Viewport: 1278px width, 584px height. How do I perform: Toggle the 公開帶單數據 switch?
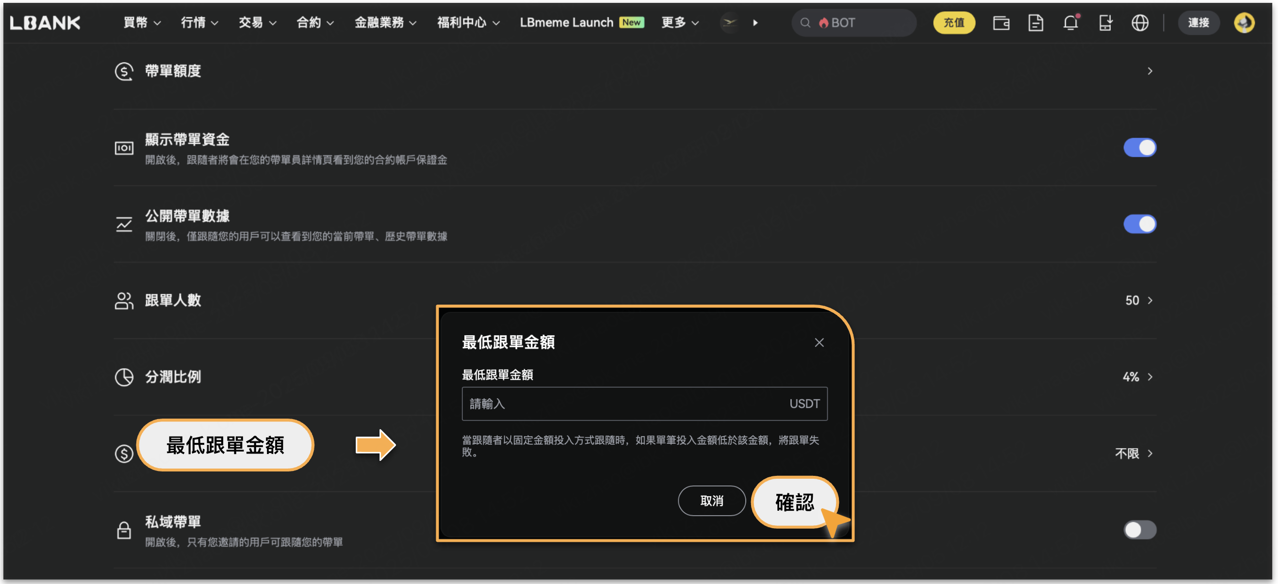click(x=1140, y=224)
